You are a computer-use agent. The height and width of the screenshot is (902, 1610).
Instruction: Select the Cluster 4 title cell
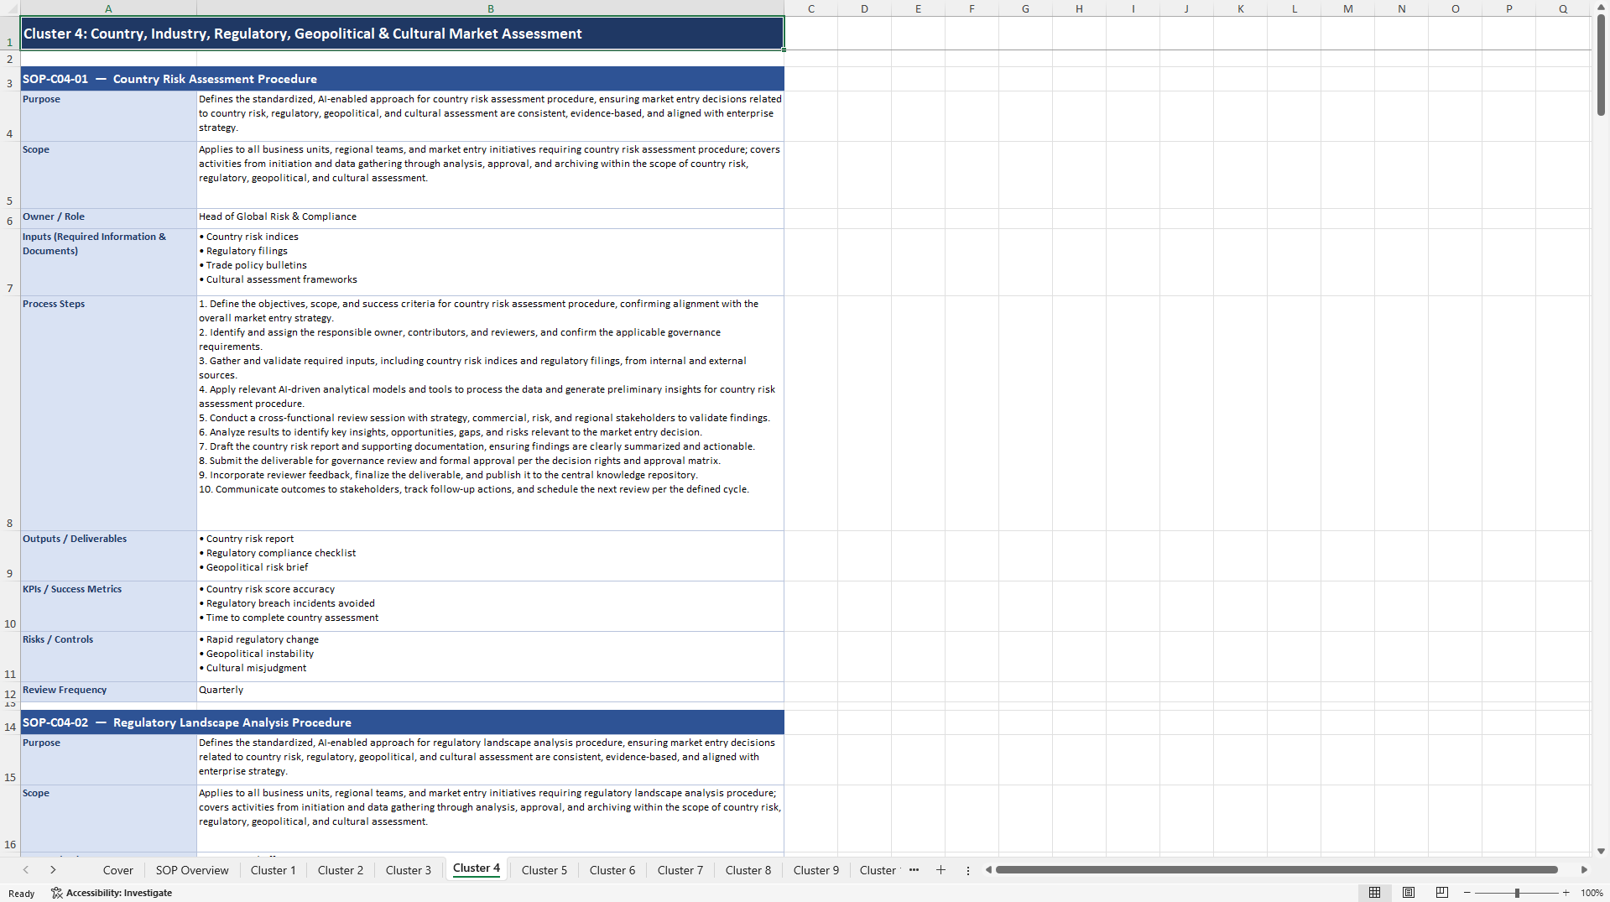coord(403,34)
